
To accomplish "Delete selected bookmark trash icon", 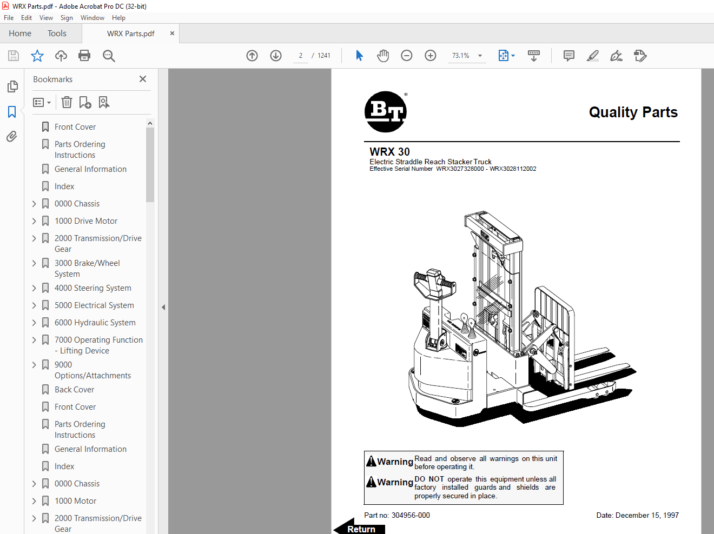I will point(67,102).
